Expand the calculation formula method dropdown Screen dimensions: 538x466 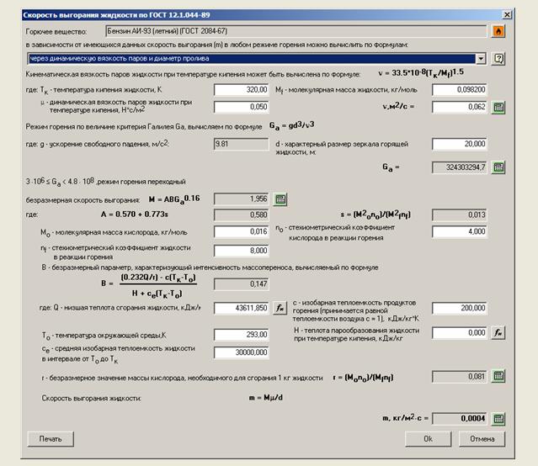coord(481,59)
